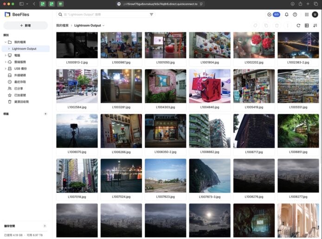Click the search filter icon
The image size is (322, 239).
pyautogui.click(x=151, y=14)
